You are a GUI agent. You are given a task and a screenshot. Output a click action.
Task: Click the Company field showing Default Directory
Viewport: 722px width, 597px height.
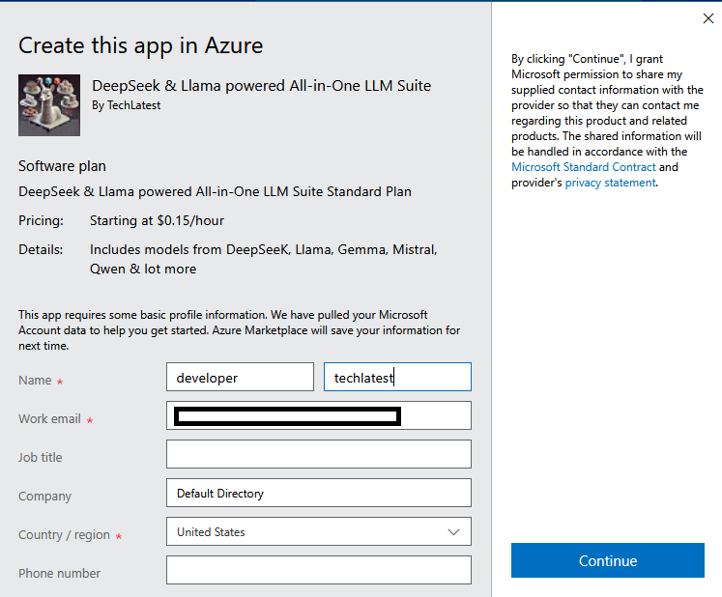click(x=319, y=493)
